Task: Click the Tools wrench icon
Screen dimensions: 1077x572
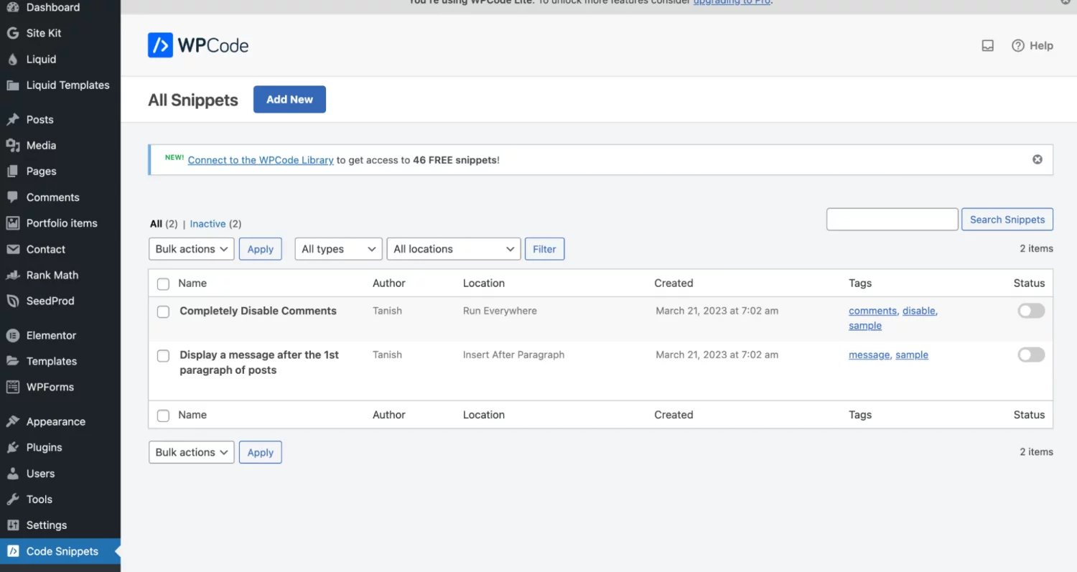Action: click(x=12, y=500)
